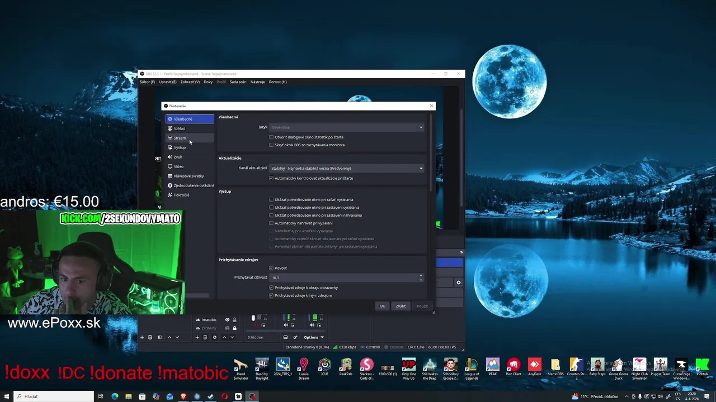Increase the 'Prichytávať citlivosť' value with the up arrow
The width and height of the screenshot is (716, 402).
421,276
